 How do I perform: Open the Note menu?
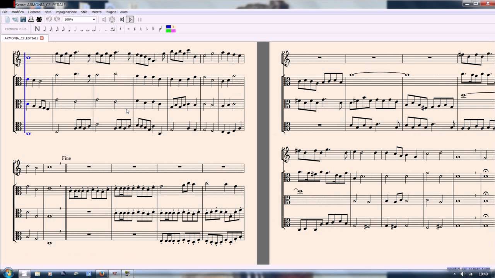[x=48, y=12]
